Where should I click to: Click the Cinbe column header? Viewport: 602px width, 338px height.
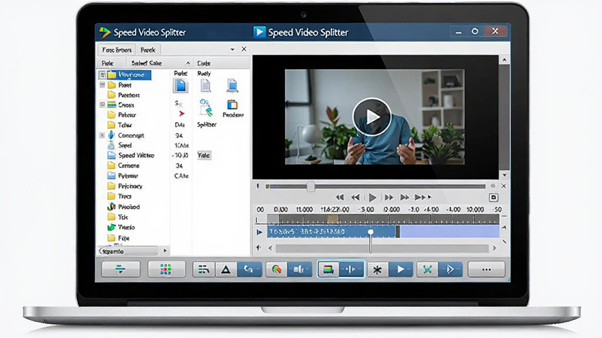pyautogui.click(x=204, y=63)
